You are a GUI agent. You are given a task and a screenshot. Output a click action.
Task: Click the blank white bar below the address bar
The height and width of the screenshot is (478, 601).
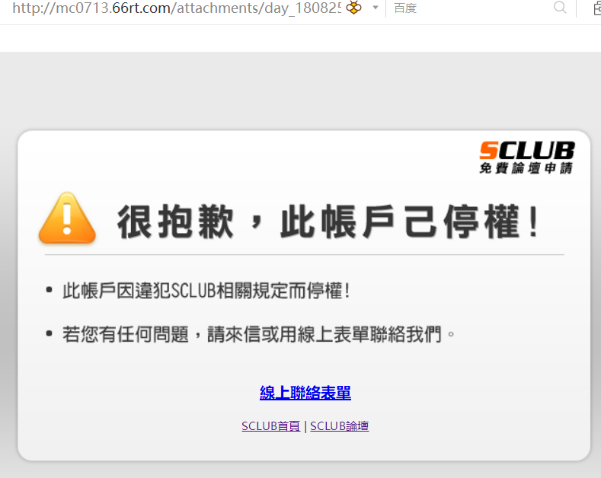(x=300, y=38)
